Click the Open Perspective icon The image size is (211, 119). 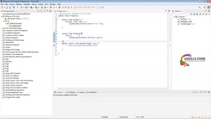pyautogui.click(x=205, y=8)
